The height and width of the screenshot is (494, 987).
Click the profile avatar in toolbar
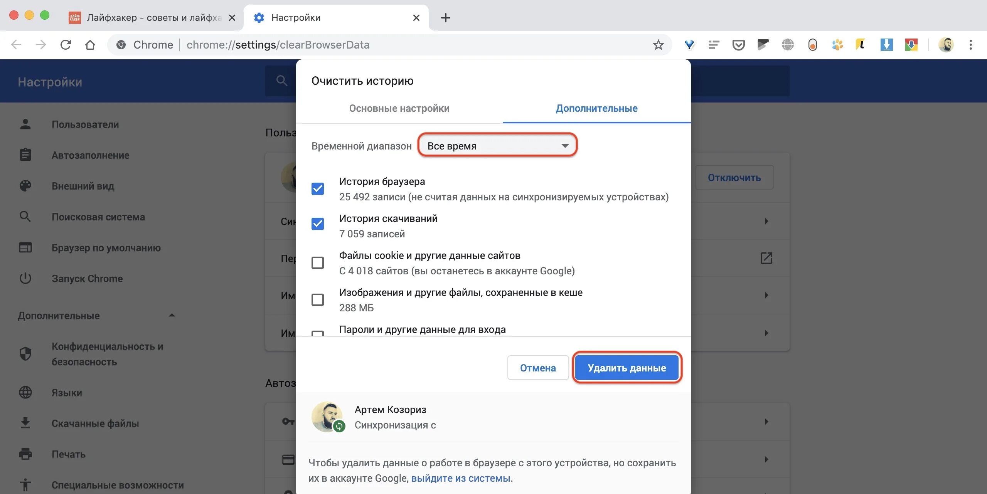[x=946, y=45]
